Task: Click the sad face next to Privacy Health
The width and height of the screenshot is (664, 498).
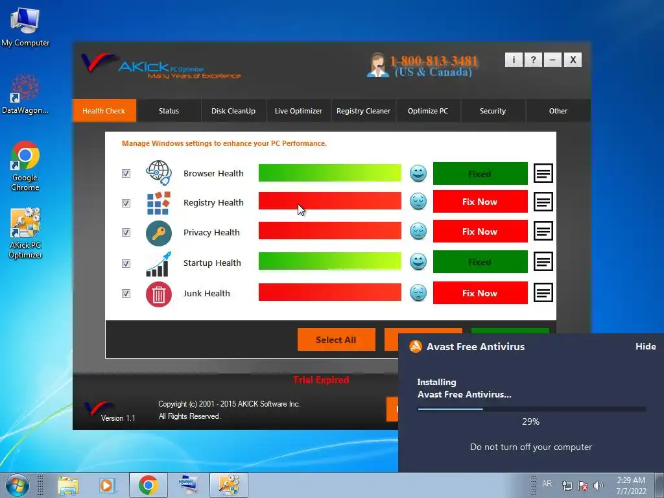Action: coord(418,231)
